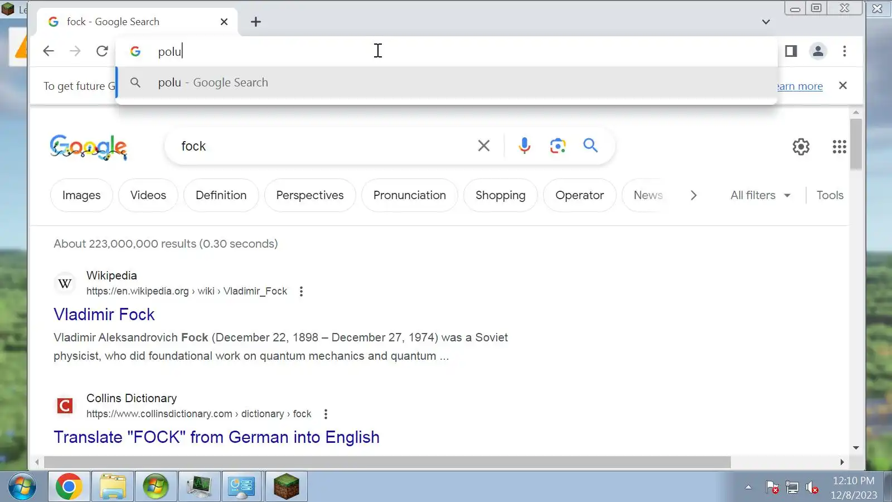Show more filter chips with right chevron
The height and width of the screenshot is (502, 892).
(694, 195)
